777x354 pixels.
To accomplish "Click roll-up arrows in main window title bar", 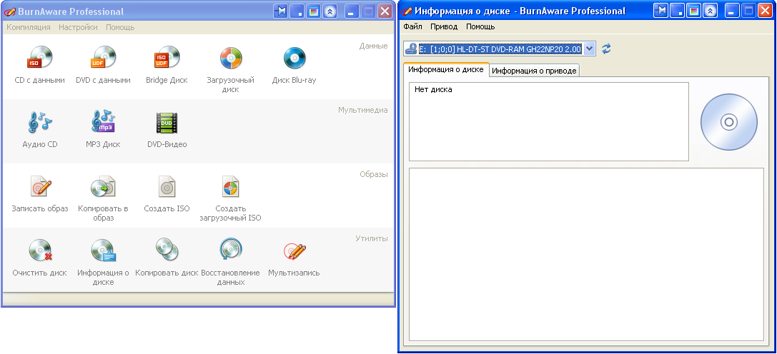I will coord(330,11).
